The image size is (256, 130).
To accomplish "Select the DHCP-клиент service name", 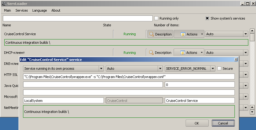I will (14, 53).
